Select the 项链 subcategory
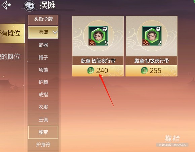Image resolution: width=195 pixels, height=152 pixels. [43, 70]
